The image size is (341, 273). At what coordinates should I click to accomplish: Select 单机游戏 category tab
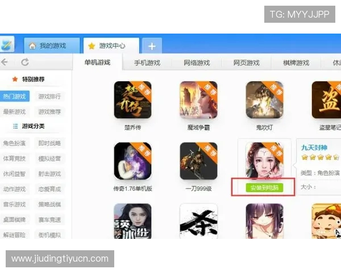coord(97,63)
